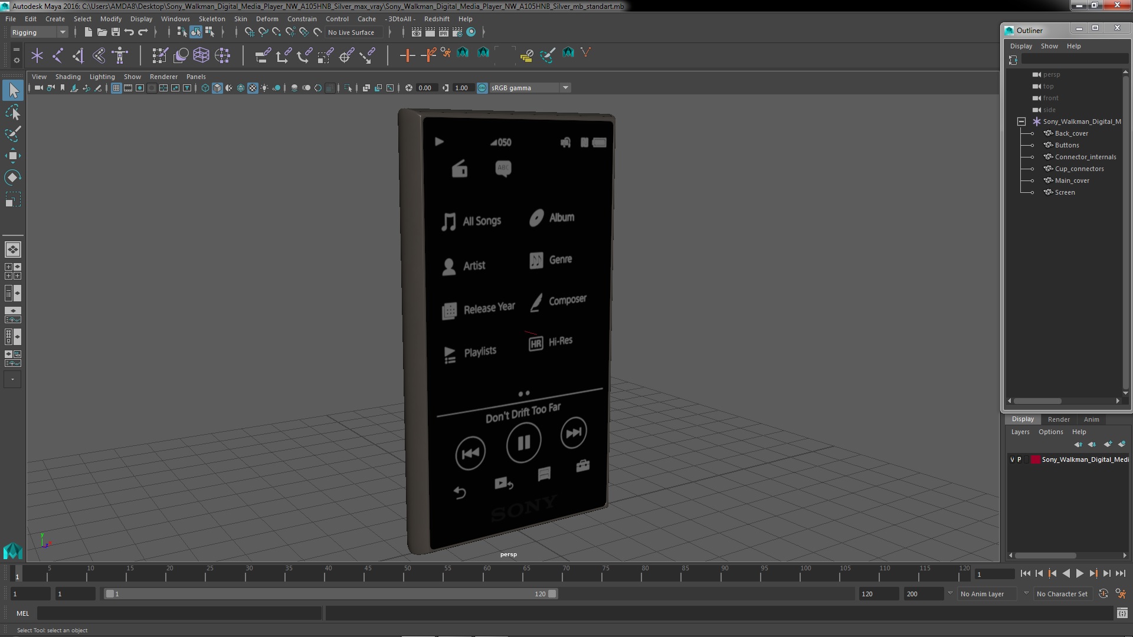The height and width of the screenshot is (637, 1133).
Task: Select the Move tool in toolbox
Action: pyautogui.click(x=12, y=156)
